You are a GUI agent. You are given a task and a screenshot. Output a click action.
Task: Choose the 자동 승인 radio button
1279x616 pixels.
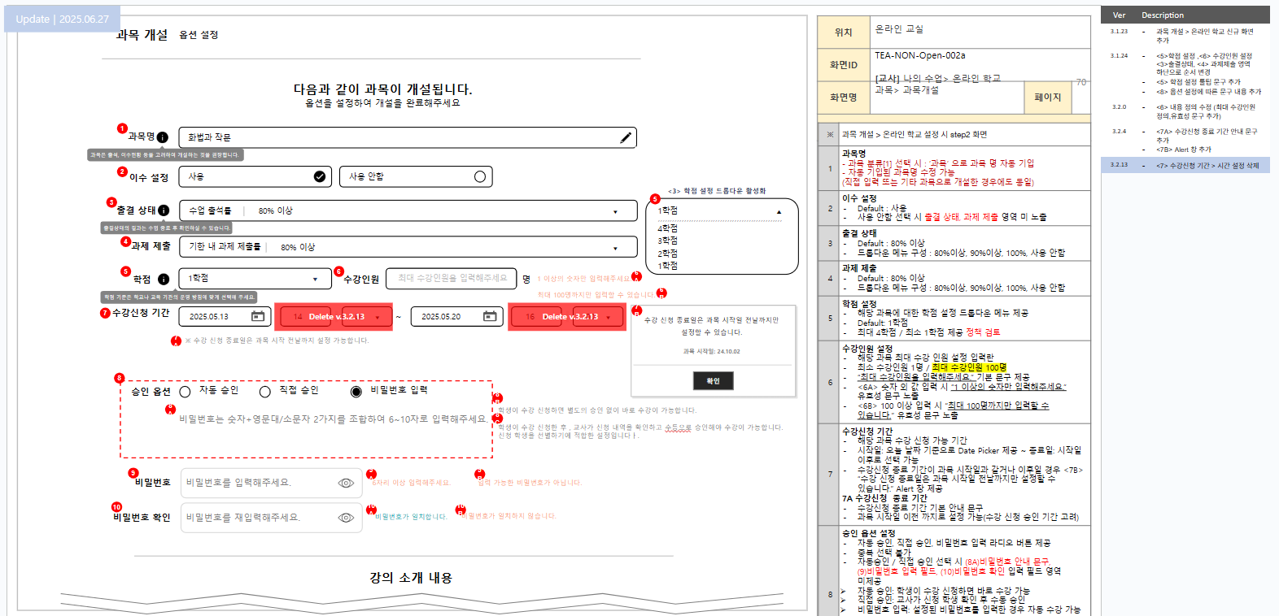pos(186,392)
